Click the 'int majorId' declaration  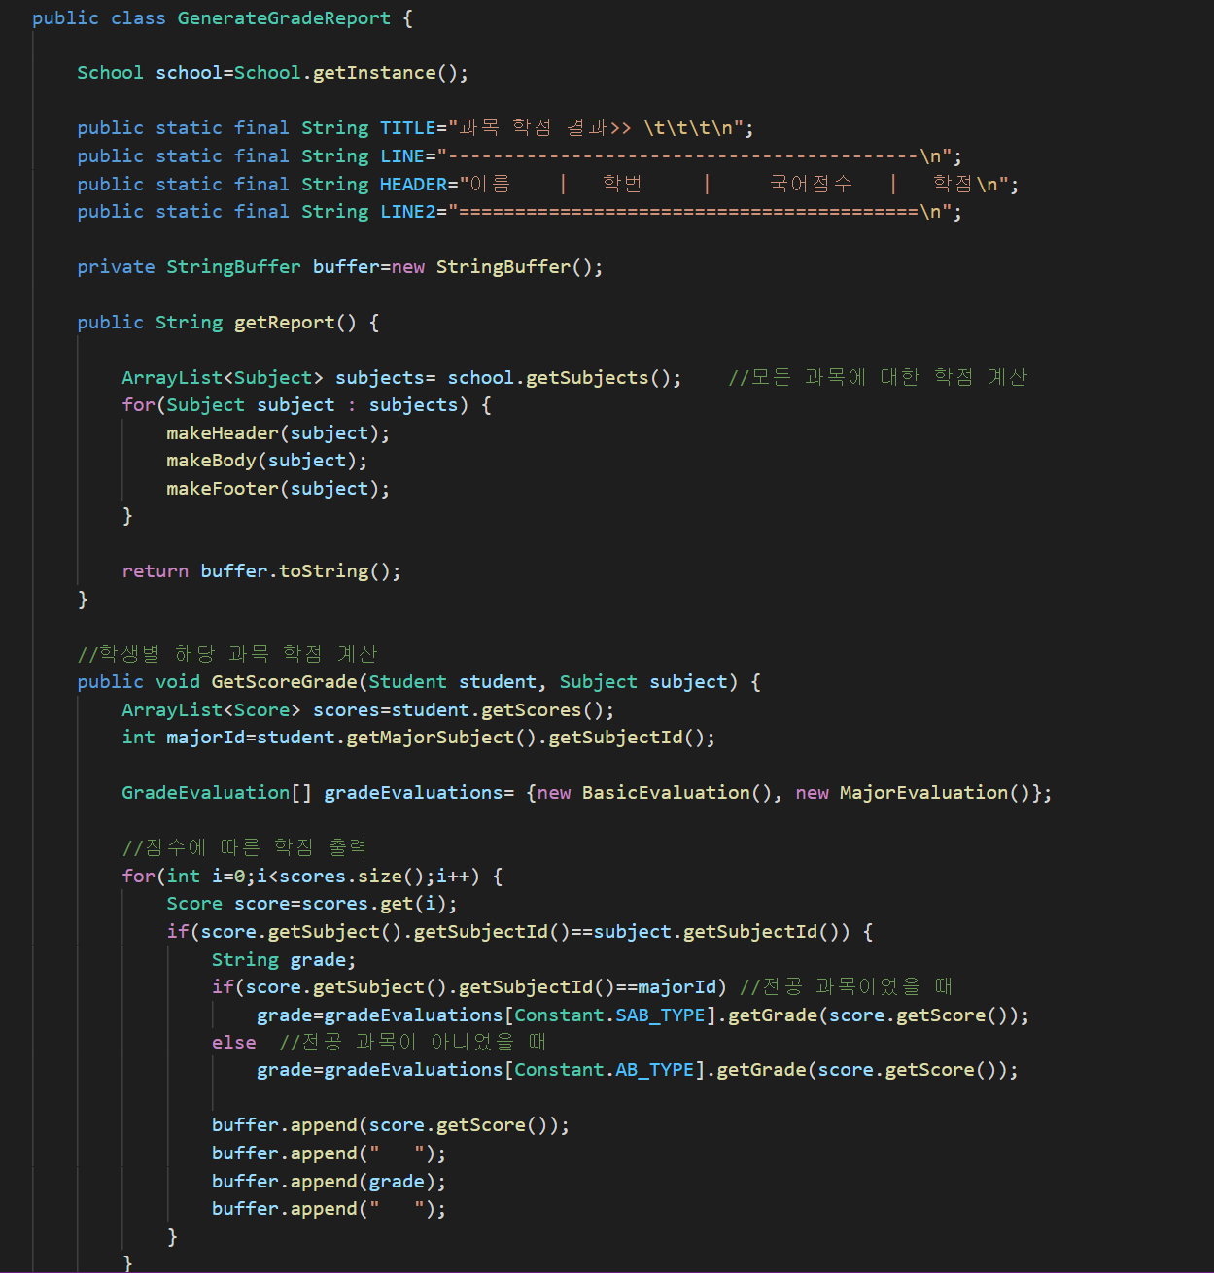tap(184, 738)
